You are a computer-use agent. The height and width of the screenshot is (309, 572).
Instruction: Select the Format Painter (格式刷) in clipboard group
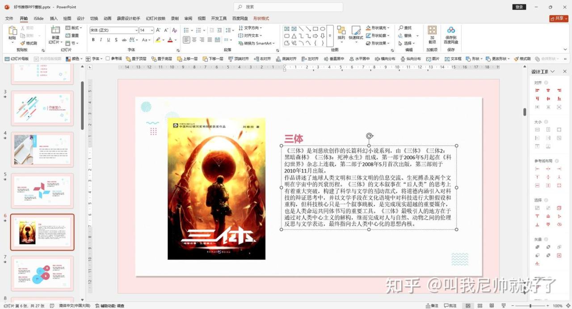pos(29,43)
